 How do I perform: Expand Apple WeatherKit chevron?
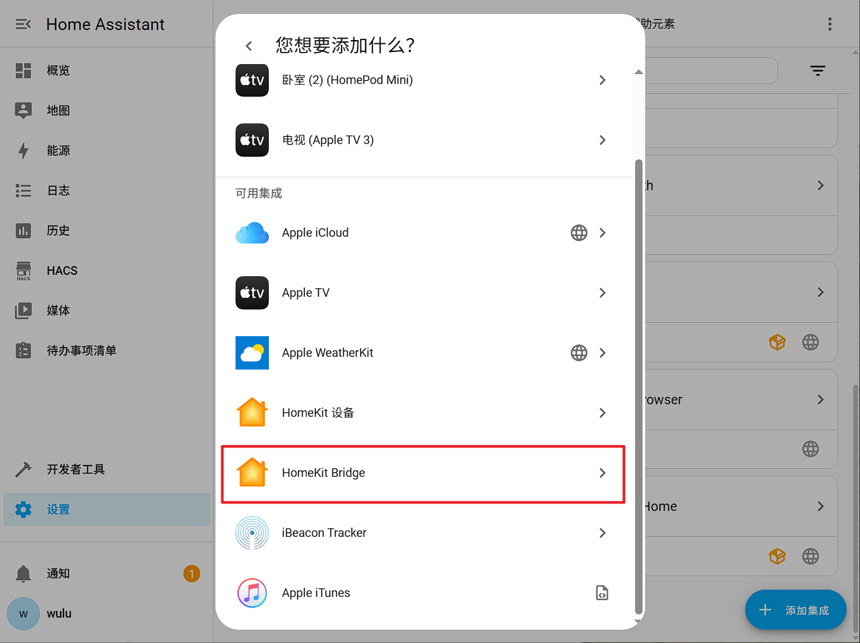point(602,353)
